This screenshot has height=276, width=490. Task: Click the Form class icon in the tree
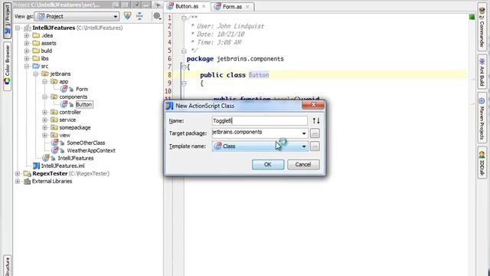pyautogui.click(x=64, y=89)
